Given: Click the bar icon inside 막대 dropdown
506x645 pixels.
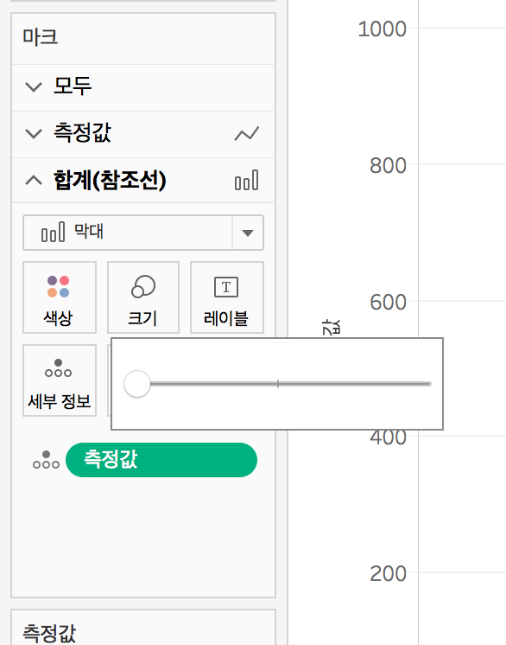Looking at the screenshot, I should coord(53,232).
